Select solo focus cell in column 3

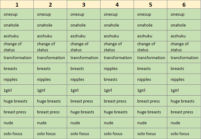(84, 134)
